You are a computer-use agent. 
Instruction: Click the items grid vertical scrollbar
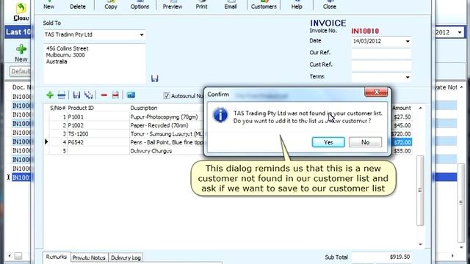coord(420,191)
